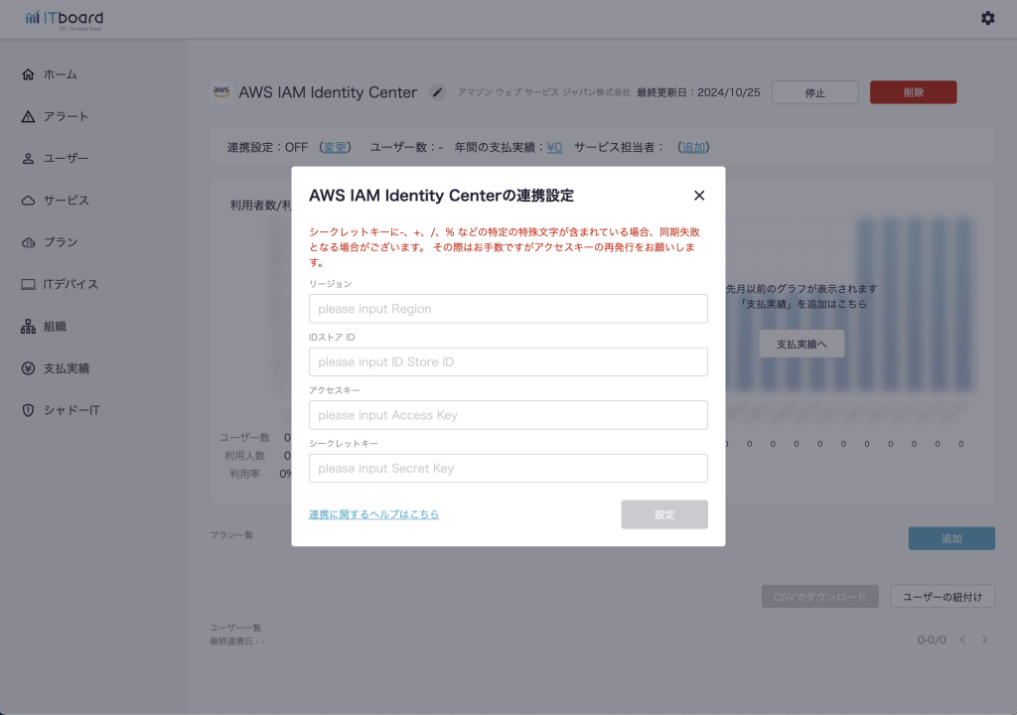Viewport: 1017px width, 715px height.
Task: Open the ITデバイス laptop icon
Action: click(x=28, y=284)
